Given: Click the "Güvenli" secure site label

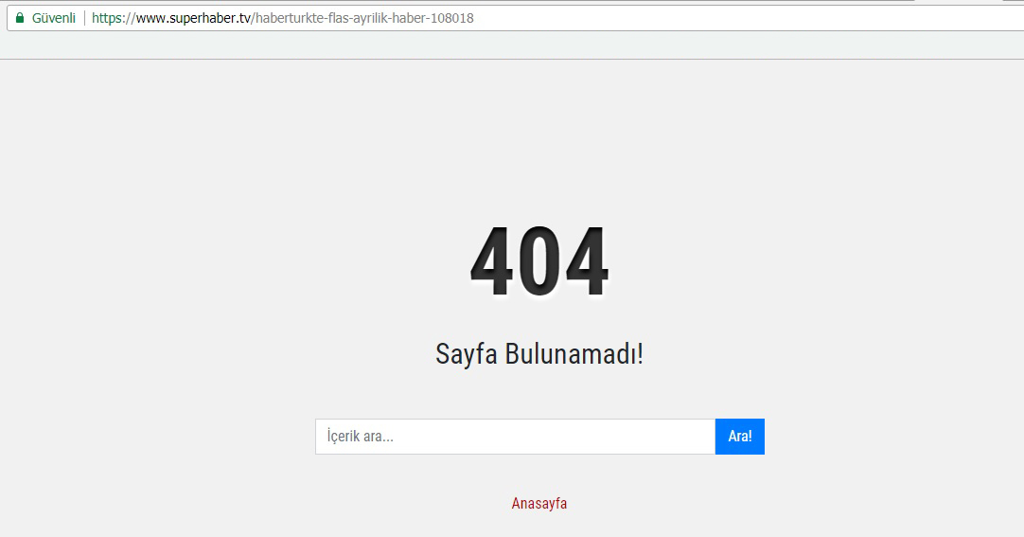Looking at the screenshot, I should 53,18.
